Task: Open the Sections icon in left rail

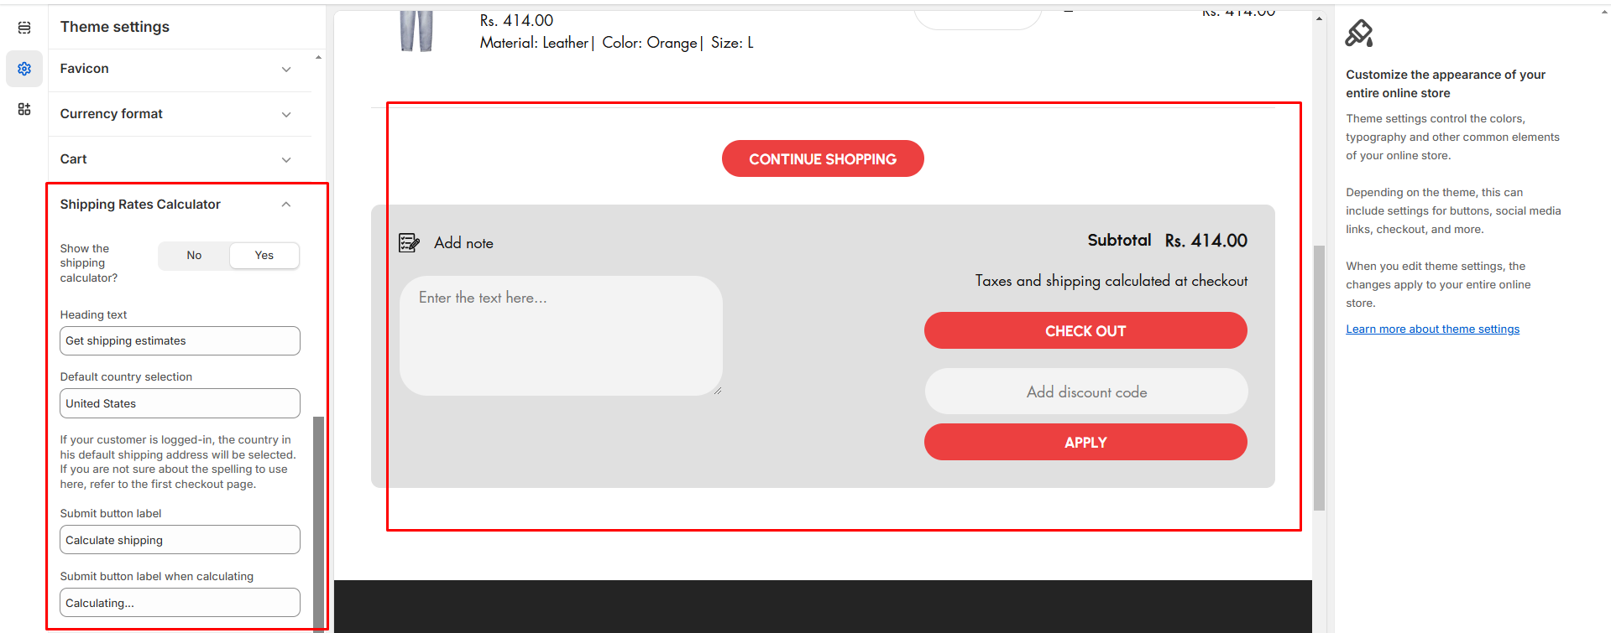Action: pyautogui.click(x=24, y=28)
